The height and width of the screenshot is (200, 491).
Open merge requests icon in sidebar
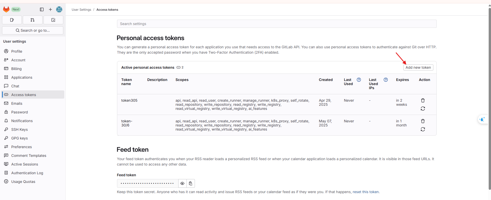(33, 20)
